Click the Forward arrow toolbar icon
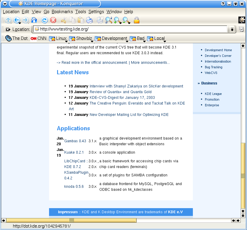 (25, 20)
